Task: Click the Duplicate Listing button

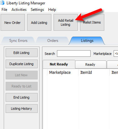Action: coord(21,64)
